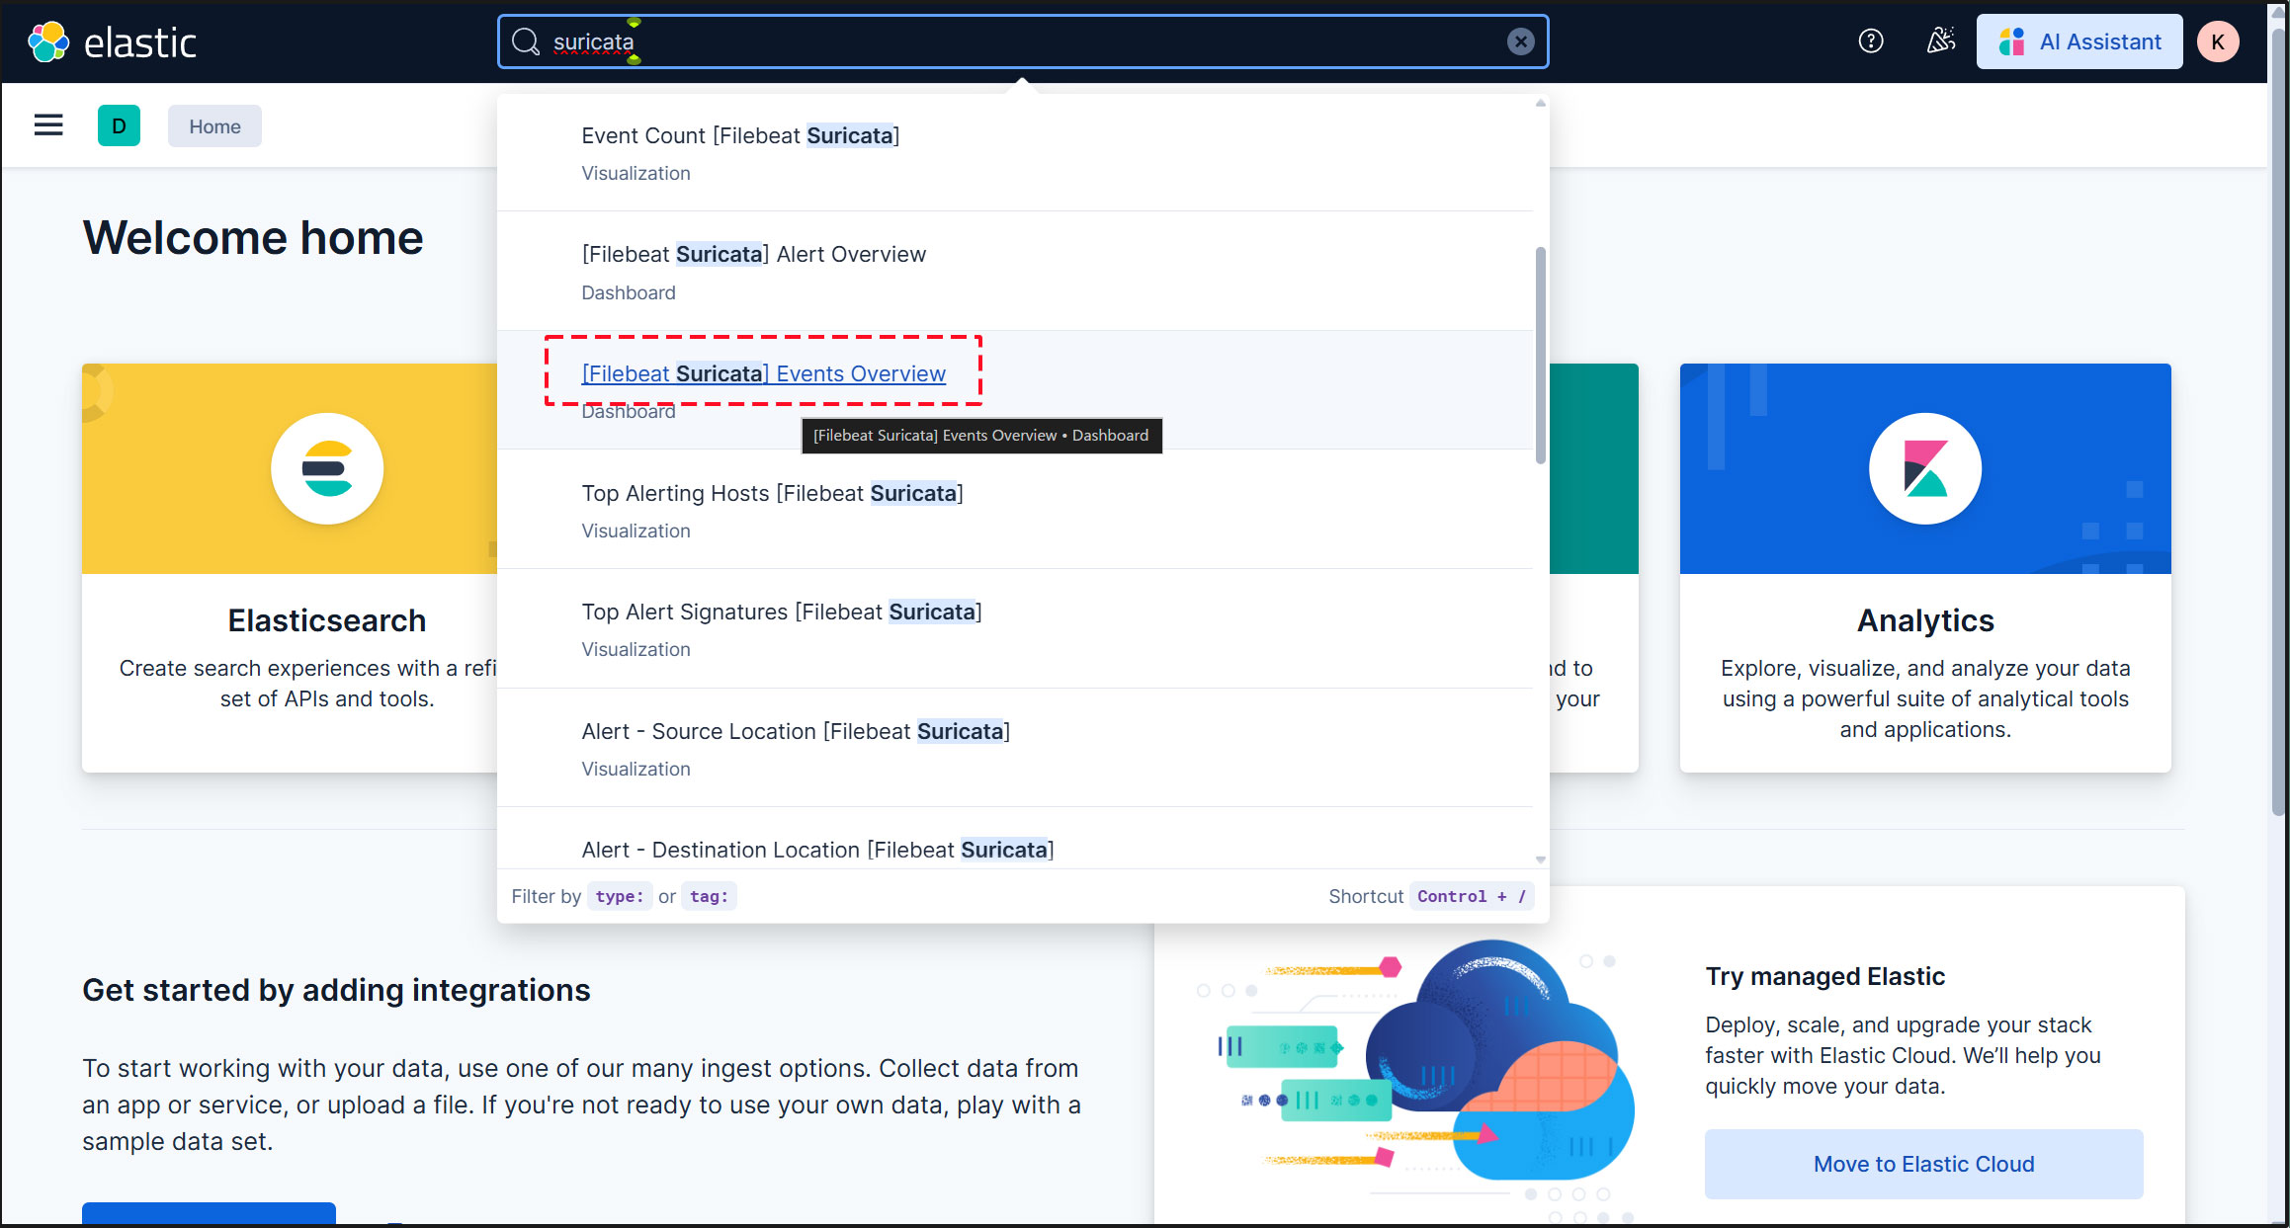
Task: Clear the suricata search text
Action: (x=1520, y=41)
